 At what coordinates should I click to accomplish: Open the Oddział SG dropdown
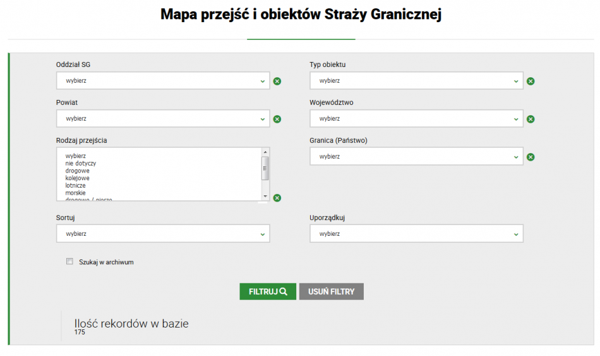tap(163, 81)
